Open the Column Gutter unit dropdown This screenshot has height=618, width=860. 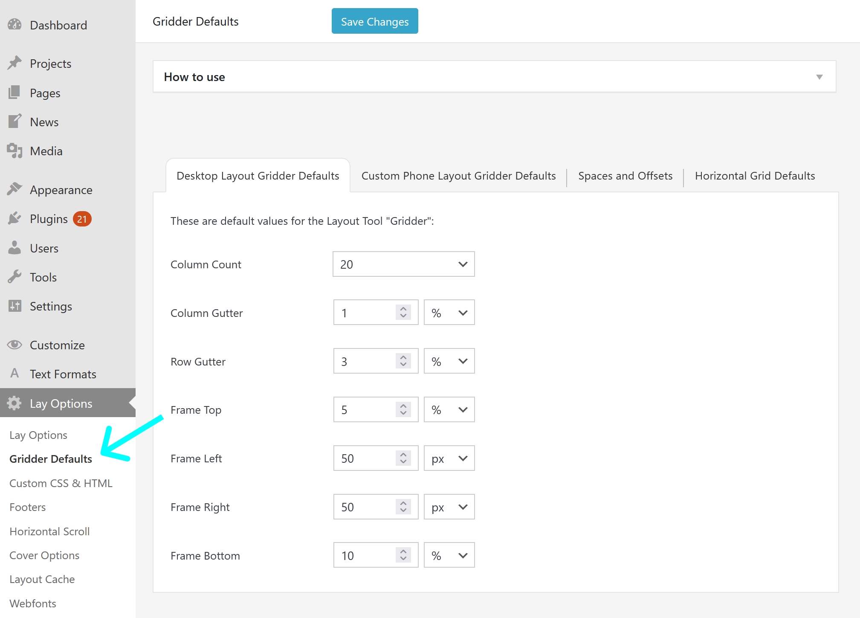pyautogui.click(x=449, y=313)
